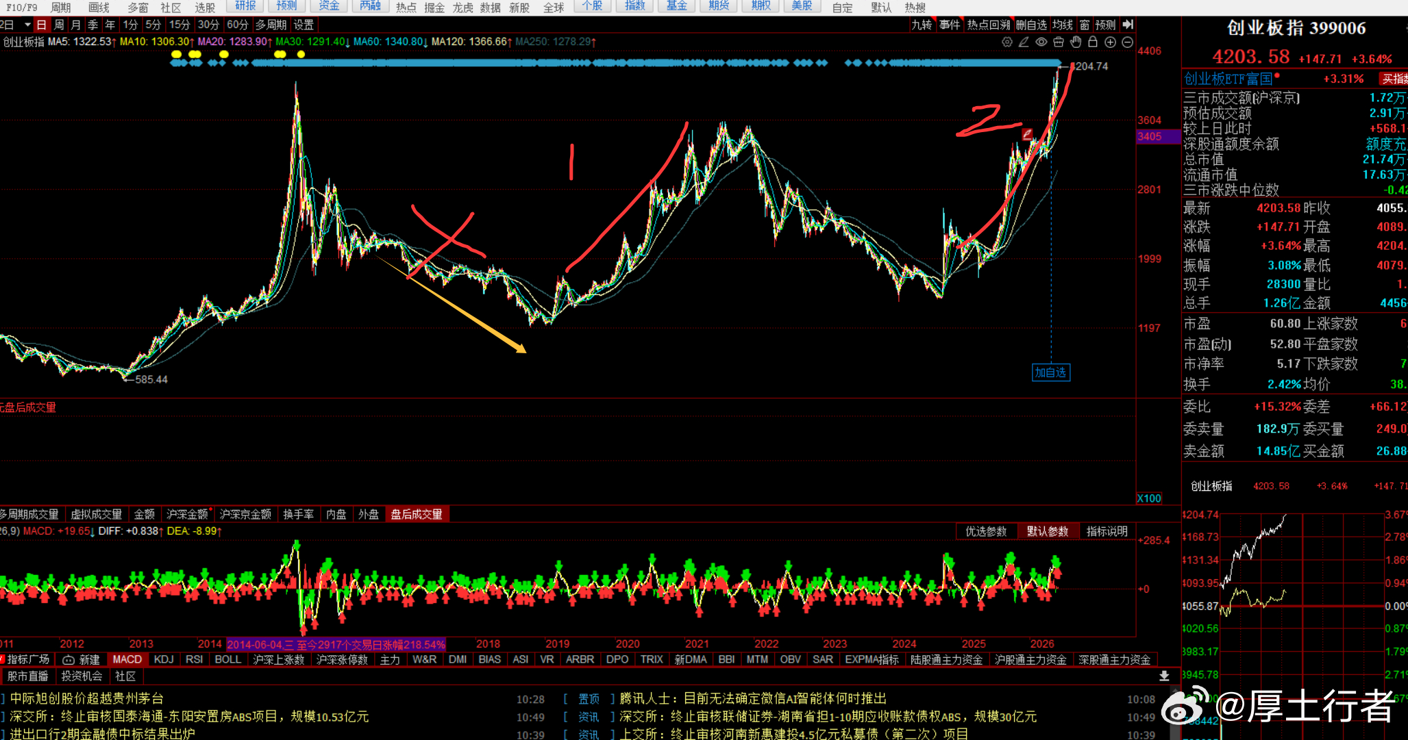The width and height of the screenshot is (1408, 740).
Task: Open 多周期 multi-period view
Action: coord(271,25)
